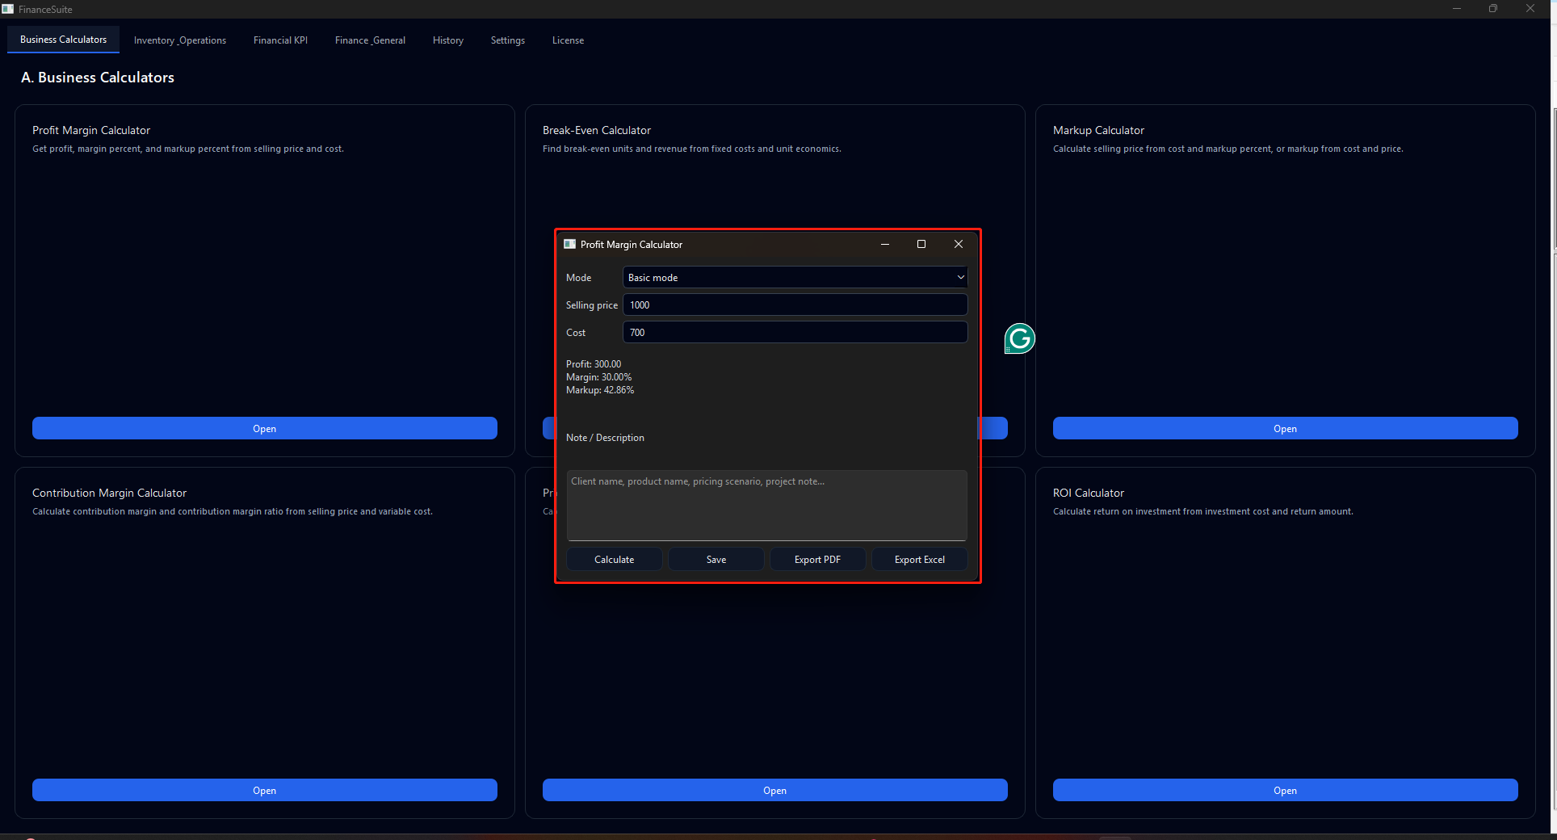
Task: Click the 'Markup: 42.86%' result text
Action: tap(600, 390)
